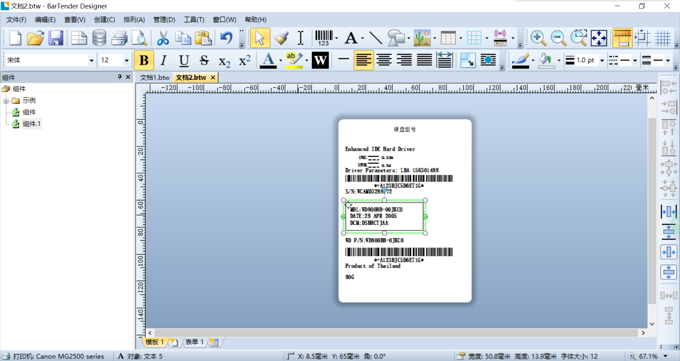Apply the fill color bucket

[546, 60]
